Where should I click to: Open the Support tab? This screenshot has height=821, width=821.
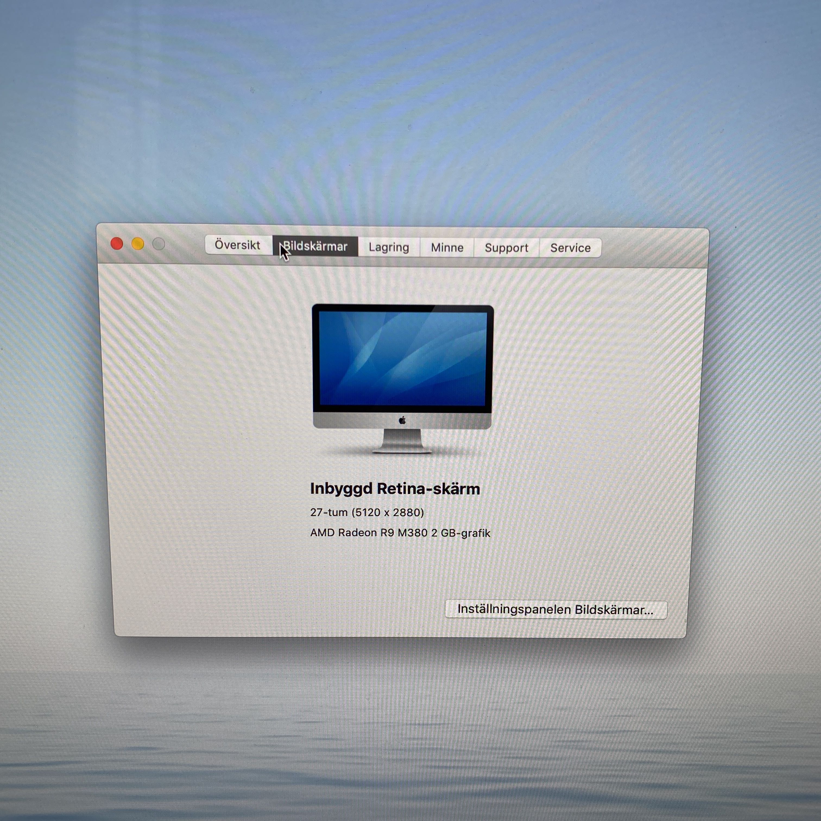[x=506, y=248]
